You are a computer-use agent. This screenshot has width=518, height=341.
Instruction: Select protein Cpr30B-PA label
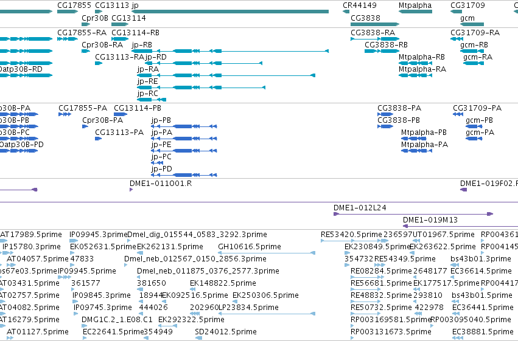tap(102, 120)
